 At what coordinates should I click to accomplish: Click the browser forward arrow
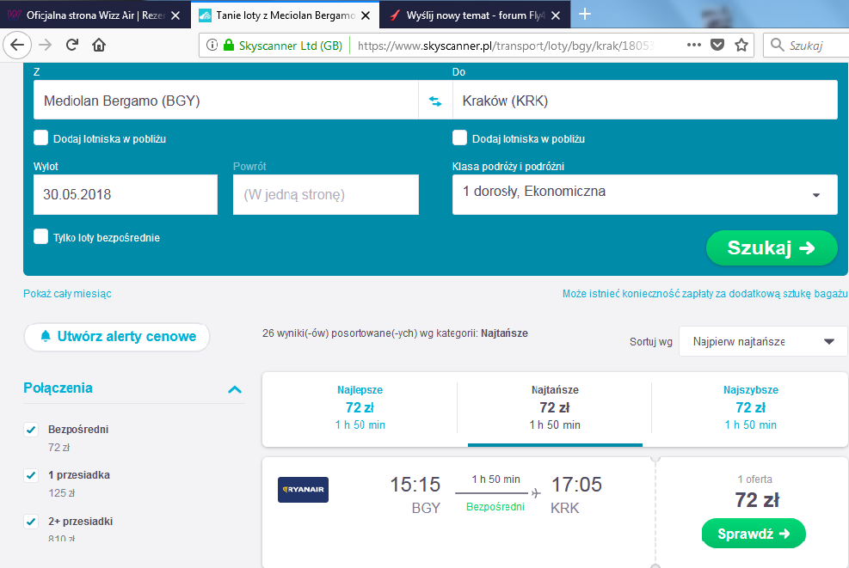(x=46, y=45)
